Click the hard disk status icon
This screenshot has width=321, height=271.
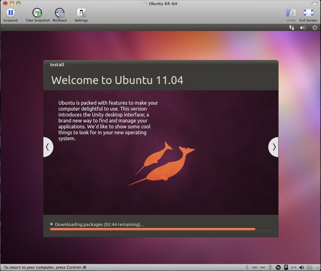tap(286, 267)
